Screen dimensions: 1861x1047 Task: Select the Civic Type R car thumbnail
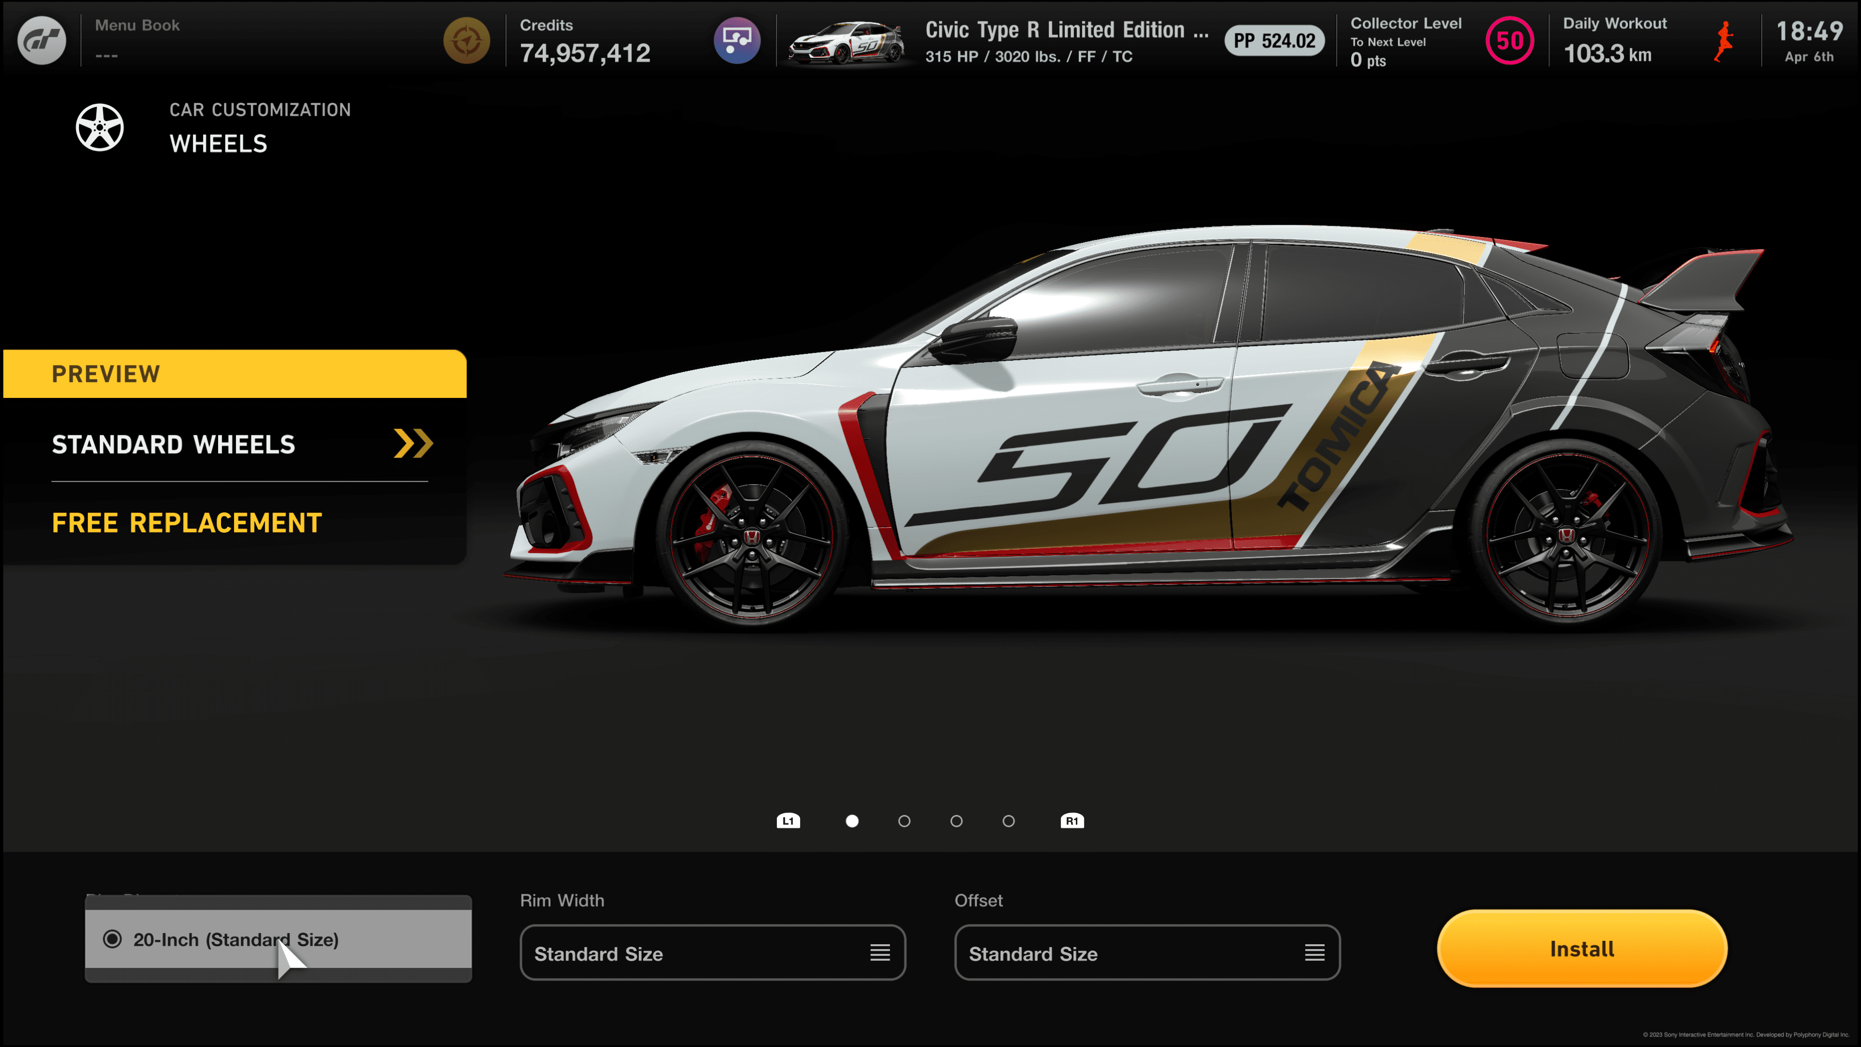click(846, 43)
